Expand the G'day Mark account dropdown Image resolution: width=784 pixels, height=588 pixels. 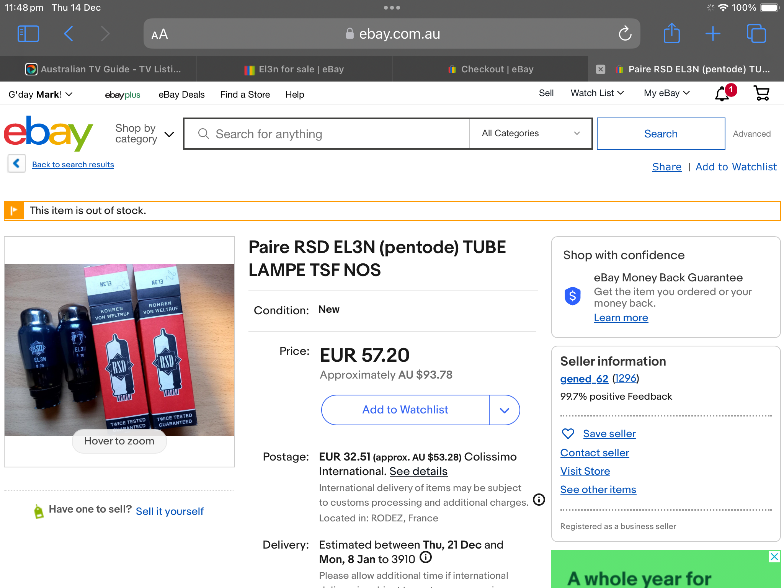coord(41,95)
